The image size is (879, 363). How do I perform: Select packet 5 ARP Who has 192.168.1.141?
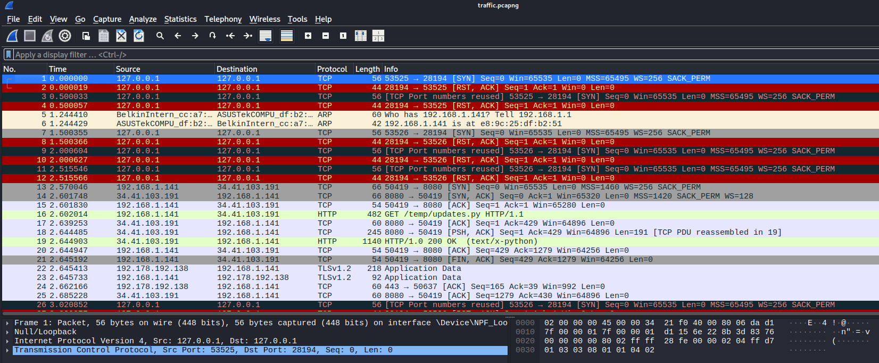click(x=440, y=114)
